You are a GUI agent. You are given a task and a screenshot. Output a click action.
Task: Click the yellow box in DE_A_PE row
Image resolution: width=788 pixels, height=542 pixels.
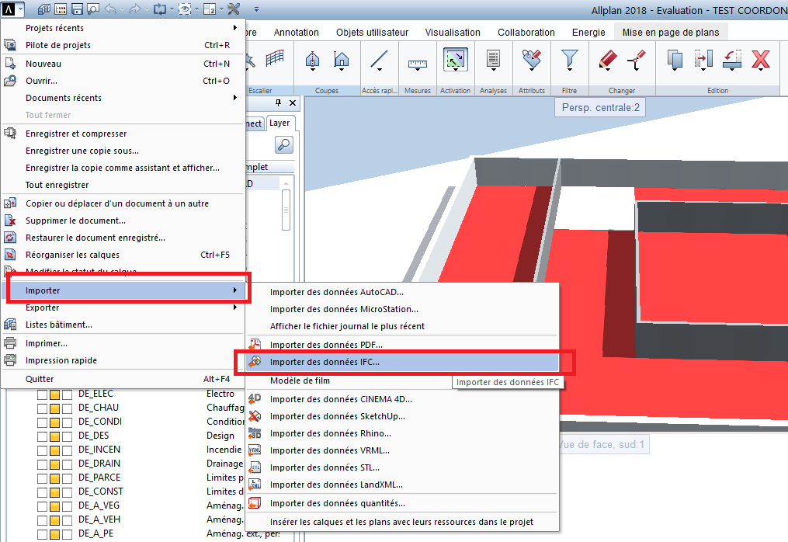pos(54,534)
